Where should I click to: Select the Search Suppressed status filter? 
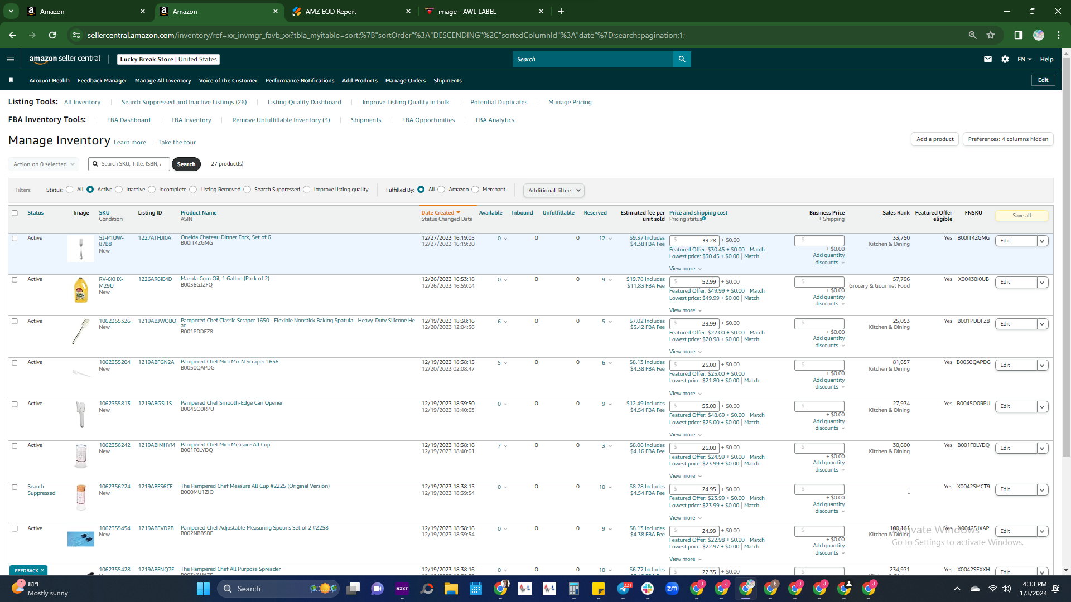247,190
